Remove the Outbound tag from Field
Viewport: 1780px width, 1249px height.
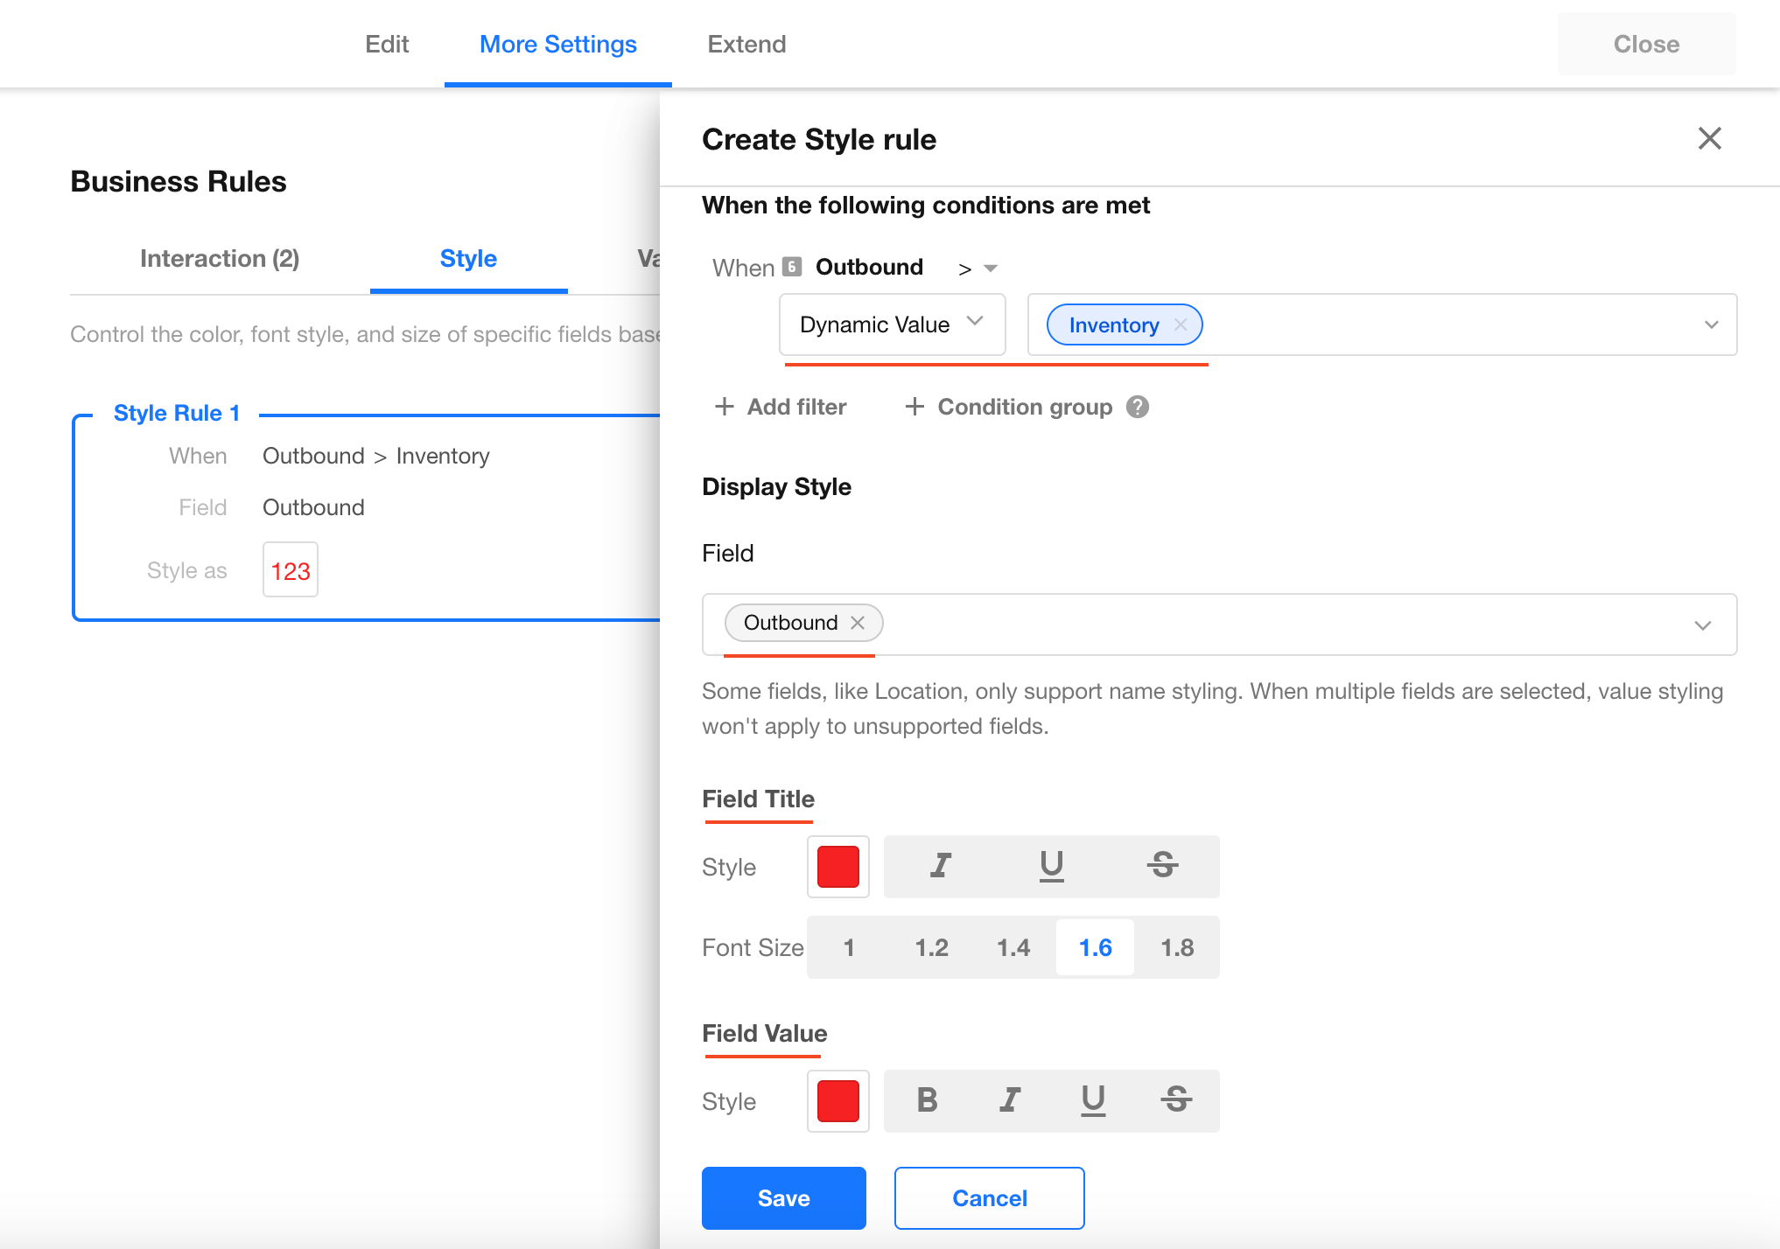click(858, 623)
